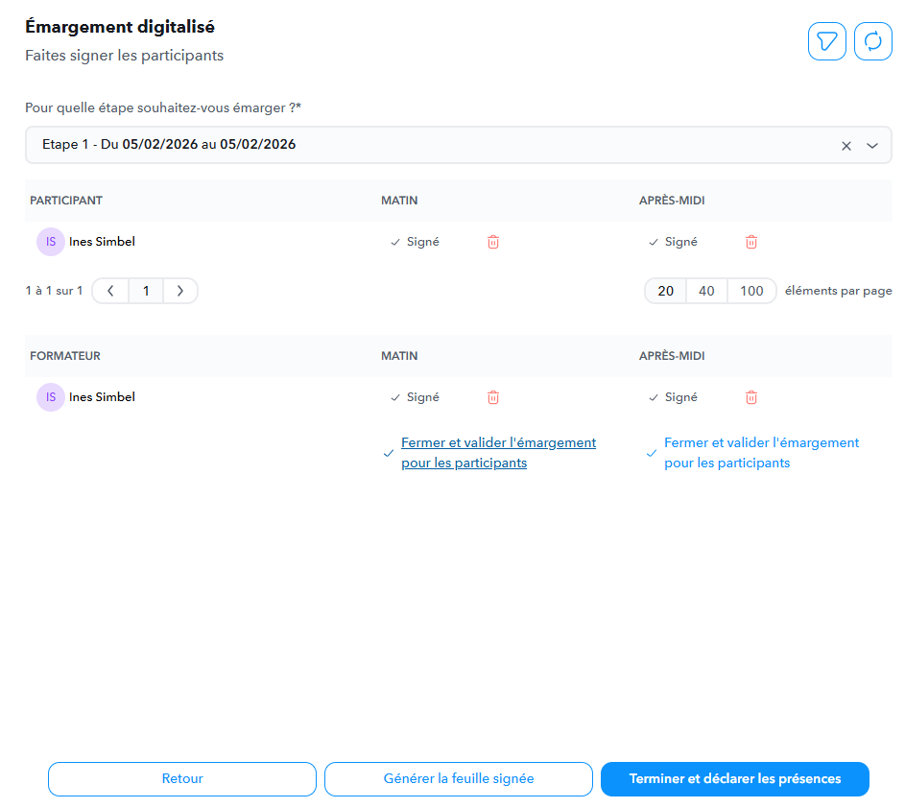Clear the selected step with X icon
905x808 pixels.
pos(846,146)
